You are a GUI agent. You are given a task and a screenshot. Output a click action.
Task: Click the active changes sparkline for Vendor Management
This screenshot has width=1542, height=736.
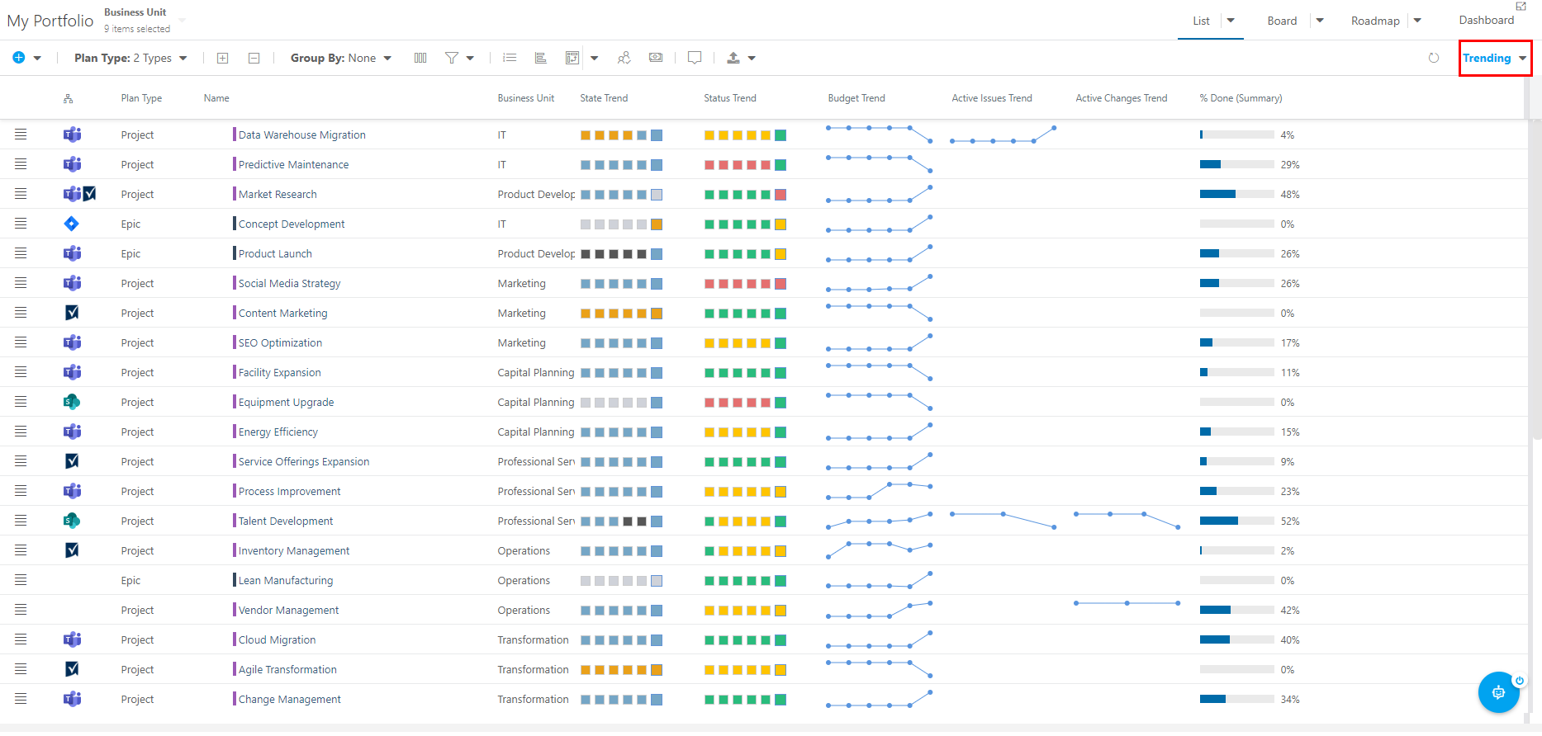1127,603
